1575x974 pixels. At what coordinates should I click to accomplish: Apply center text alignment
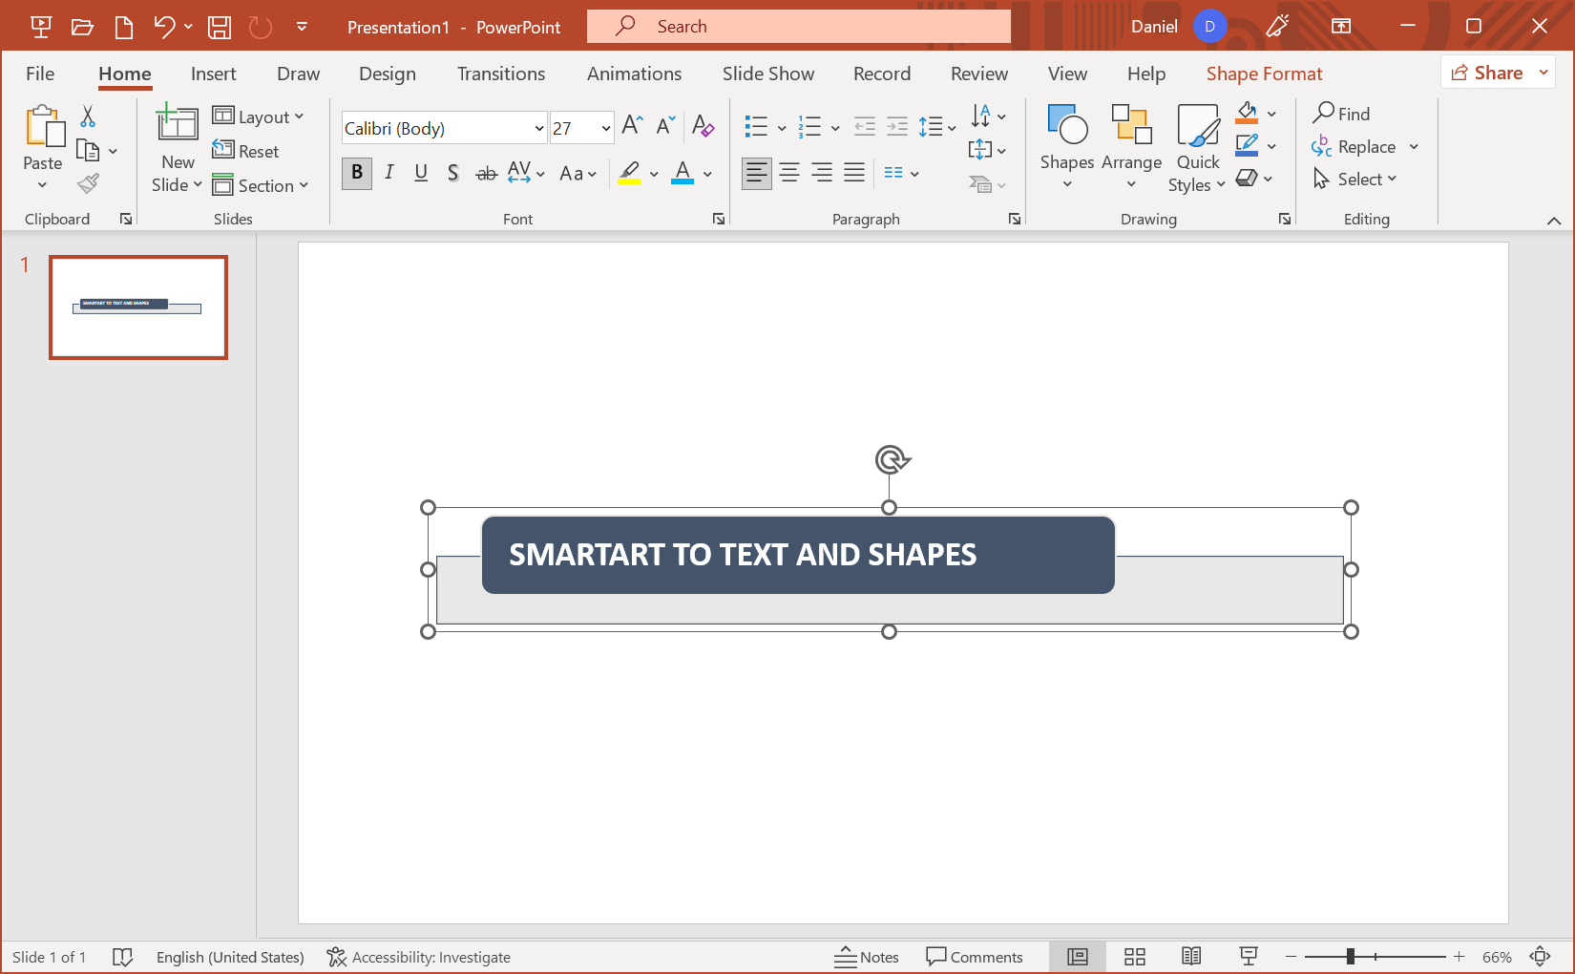point(789,173)
